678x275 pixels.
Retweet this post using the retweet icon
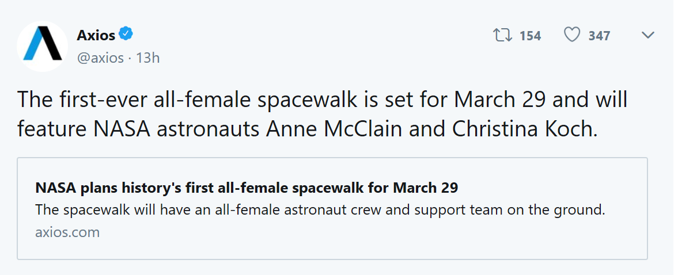click(502, 36)
